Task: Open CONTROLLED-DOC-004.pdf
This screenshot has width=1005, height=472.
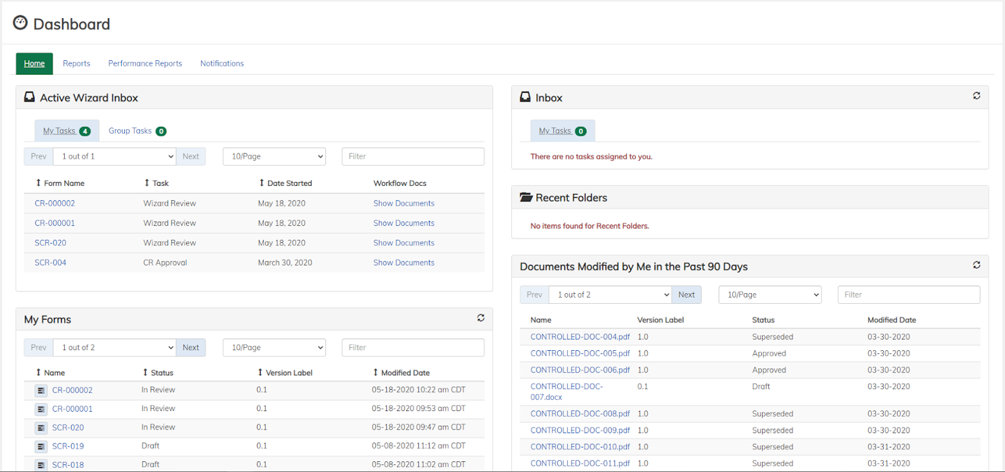Action: tap(580, 337)
